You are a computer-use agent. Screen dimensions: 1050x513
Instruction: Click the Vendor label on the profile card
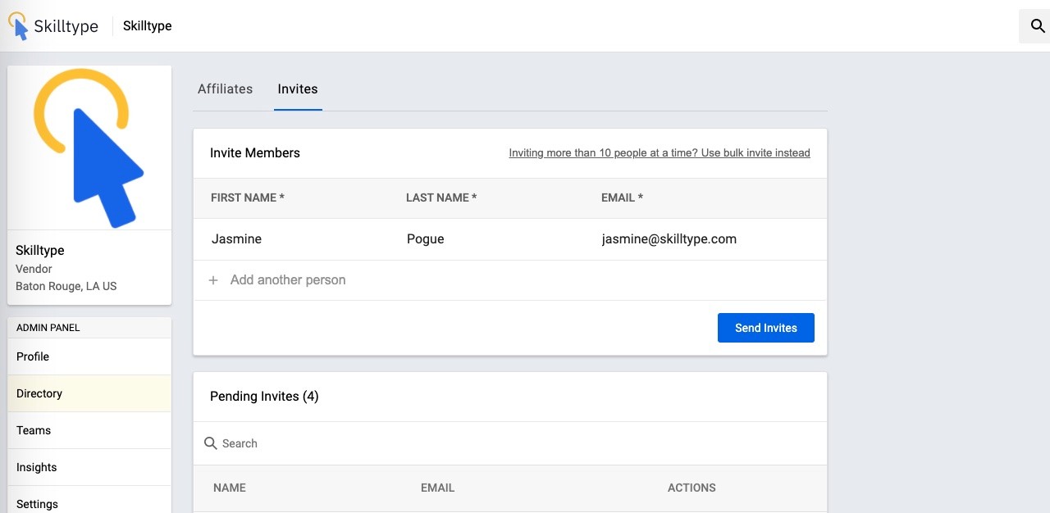click(34, 269)
